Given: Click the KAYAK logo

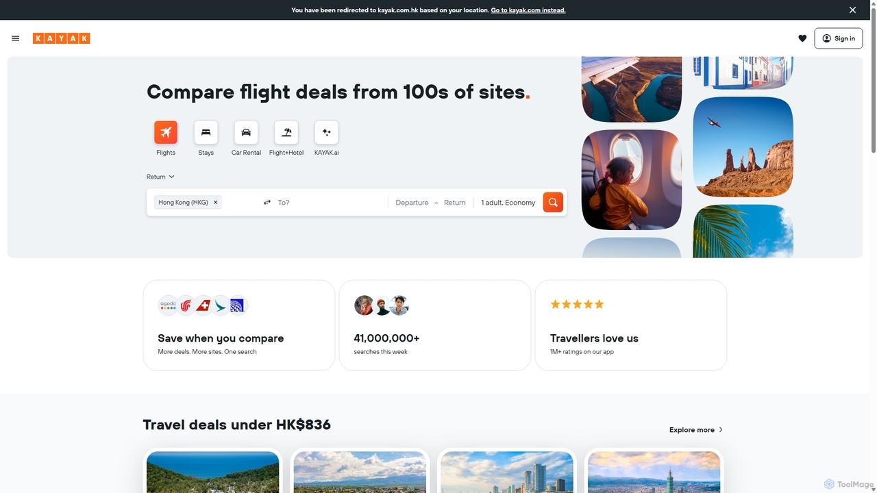Looking at the screenshot, I should (61, 38).
